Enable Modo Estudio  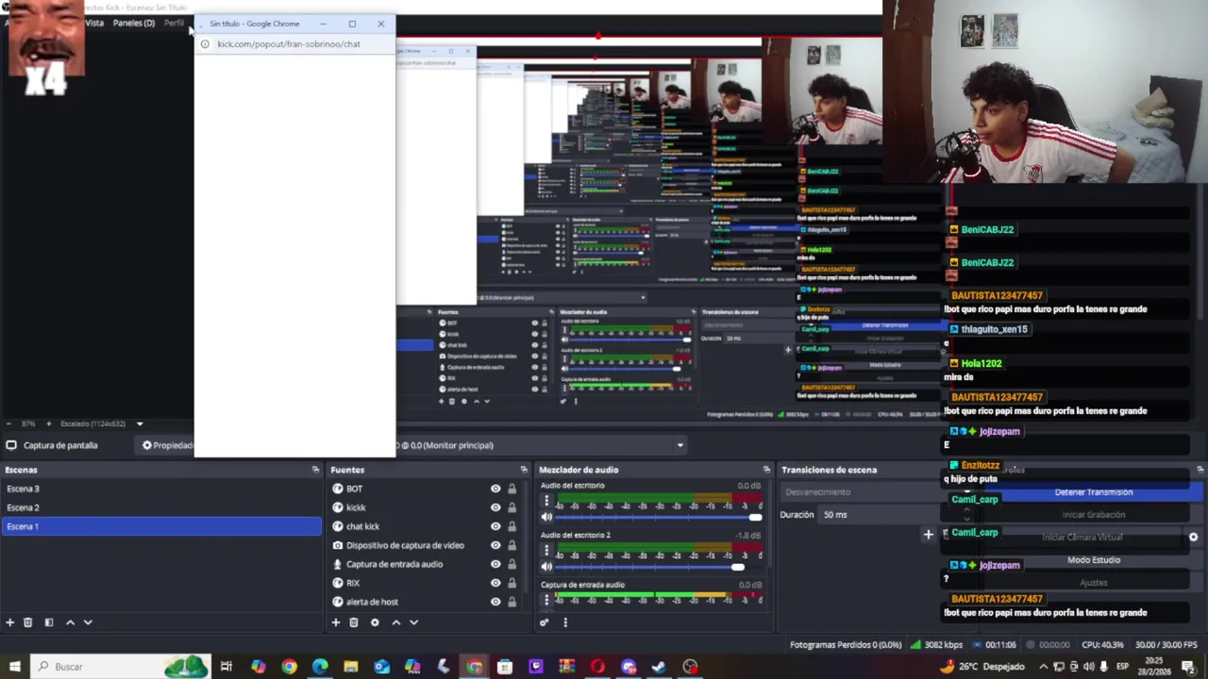click(x=1093, y=560)
